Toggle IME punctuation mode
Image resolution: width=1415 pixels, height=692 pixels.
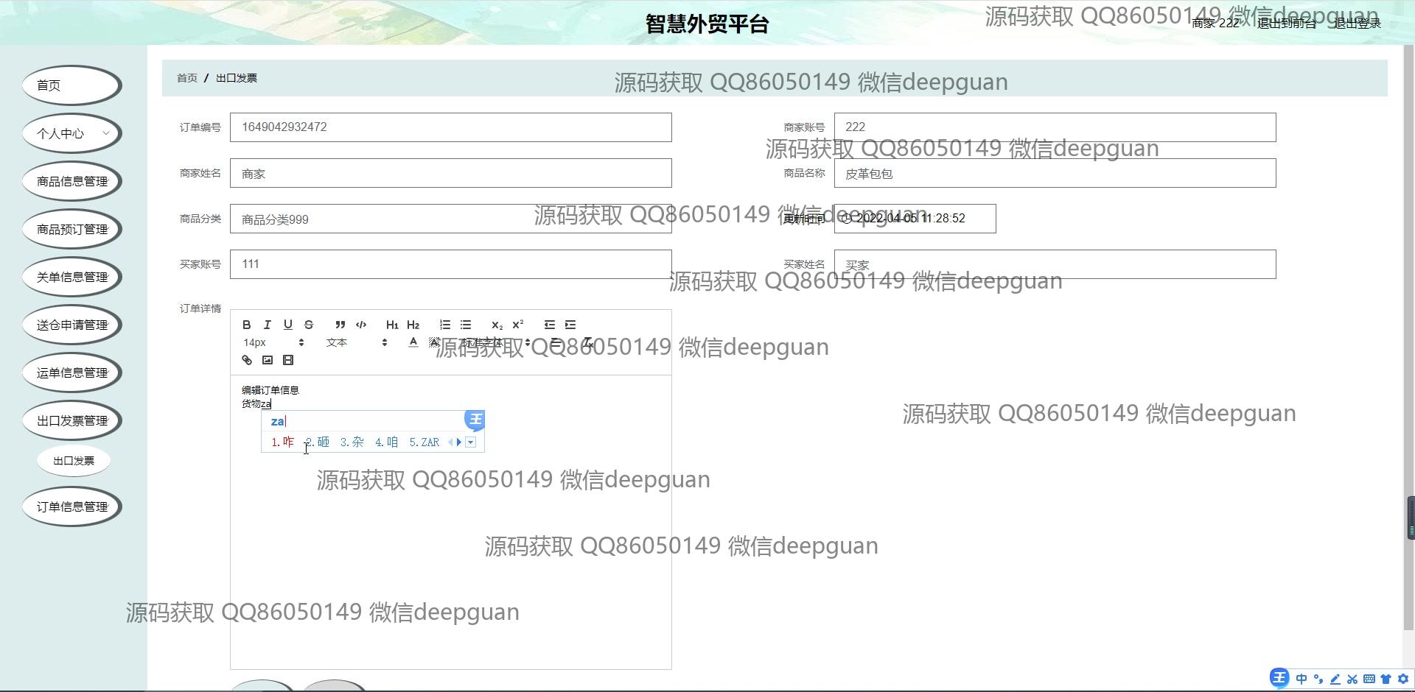(1318, 679)
